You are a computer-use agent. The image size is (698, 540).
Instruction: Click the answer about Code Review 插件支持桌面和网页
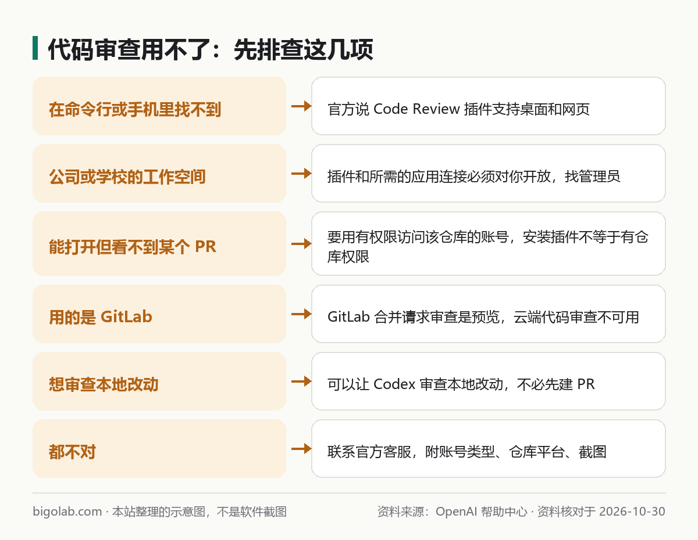(x=489, y=106)
